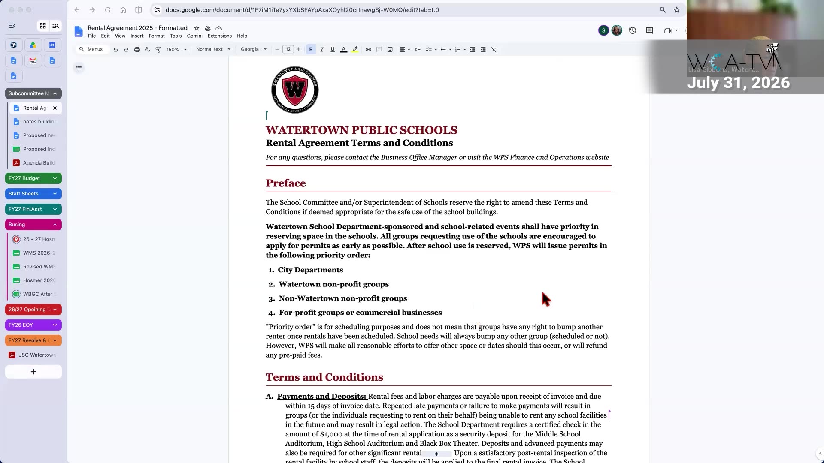Screen dimensions: 824x463
Task: Reload the page
Action: [108, 10]
